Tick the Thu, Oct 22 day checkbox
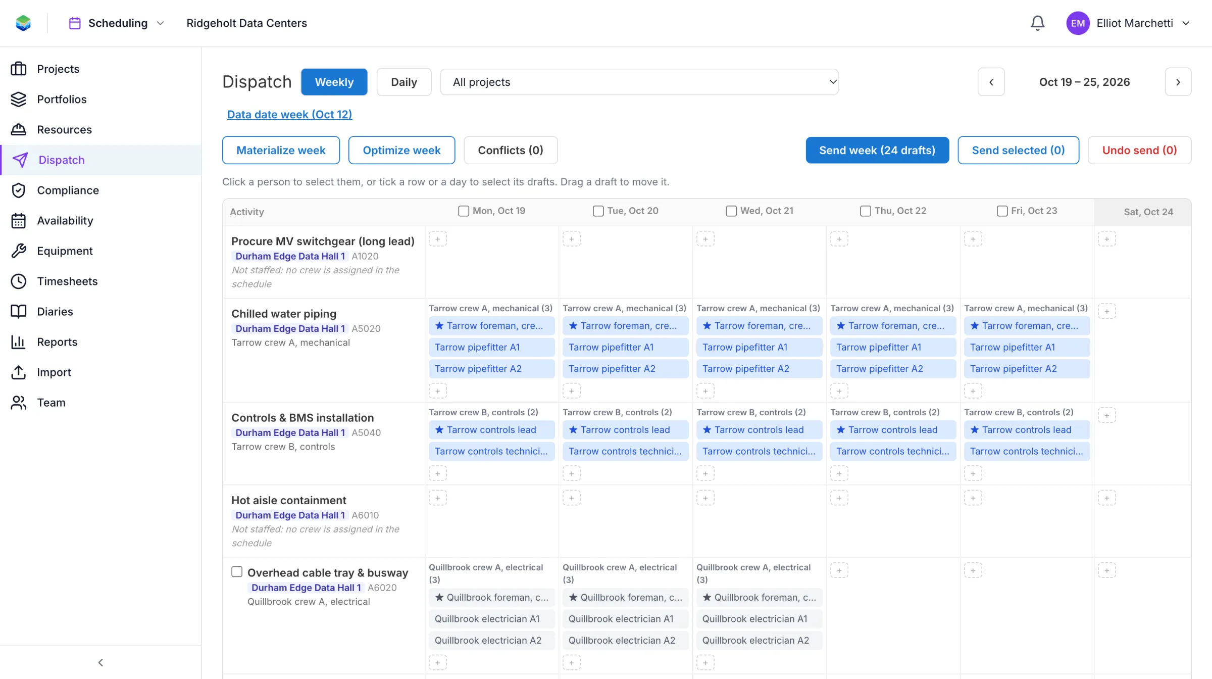 click(x=866, y=211)
